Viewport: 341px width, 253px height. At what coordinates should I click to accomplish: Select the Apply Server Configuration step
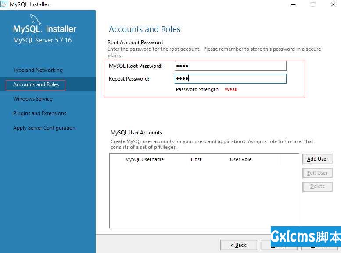(x=44, y=128)
